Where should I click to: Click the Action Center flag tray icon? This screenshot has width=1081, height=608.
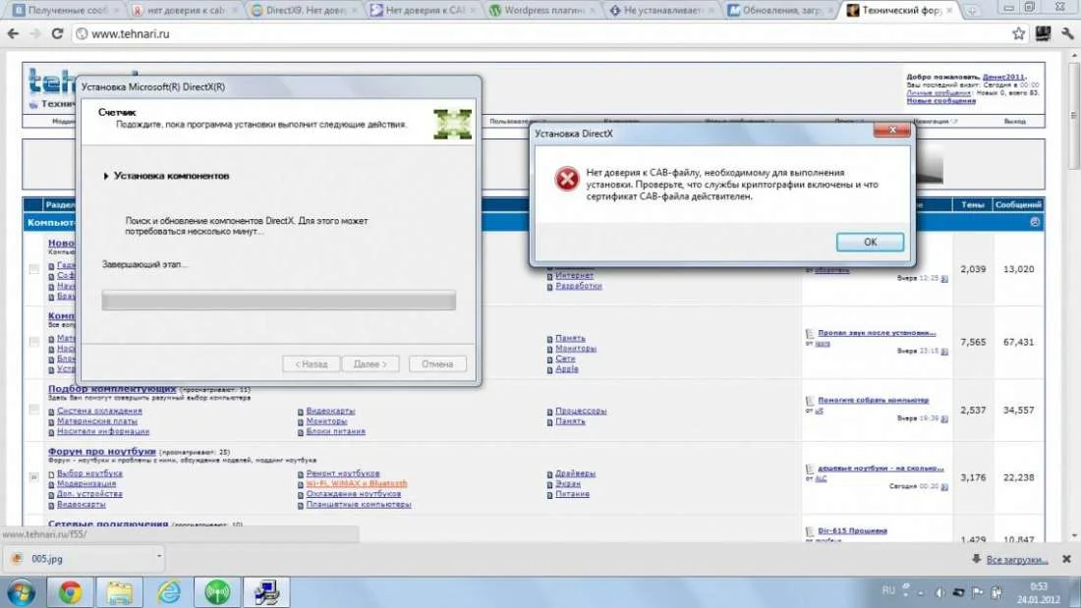click(977, 592)
